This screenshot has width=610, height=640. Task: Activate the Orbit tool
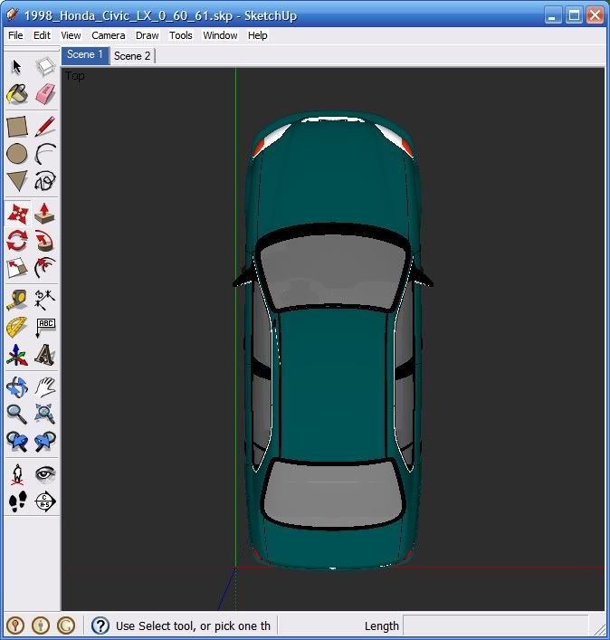coord(16,387)
